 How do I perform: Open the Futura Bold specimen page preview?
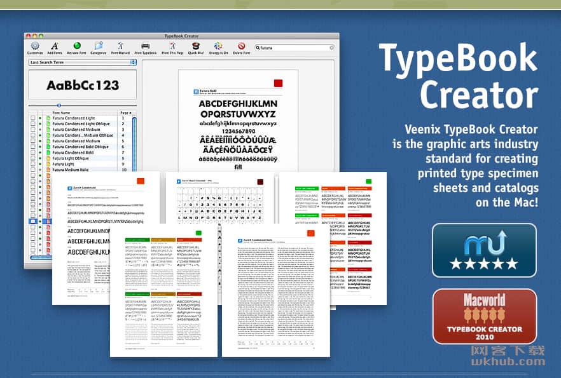[x=239, y=121]
